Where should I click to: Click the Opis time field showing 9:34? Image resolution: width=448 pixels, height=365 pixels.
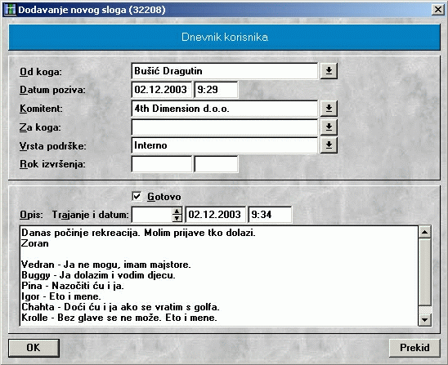click(x=270, y=215)
